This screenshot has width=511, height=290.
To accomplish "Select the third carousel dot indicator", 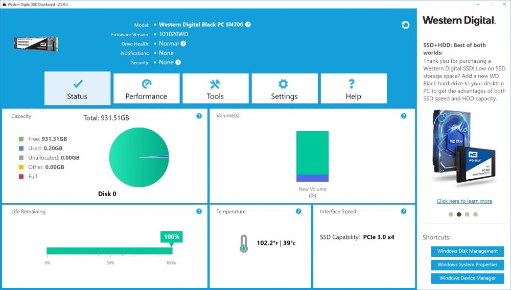I will pos(468,214).
